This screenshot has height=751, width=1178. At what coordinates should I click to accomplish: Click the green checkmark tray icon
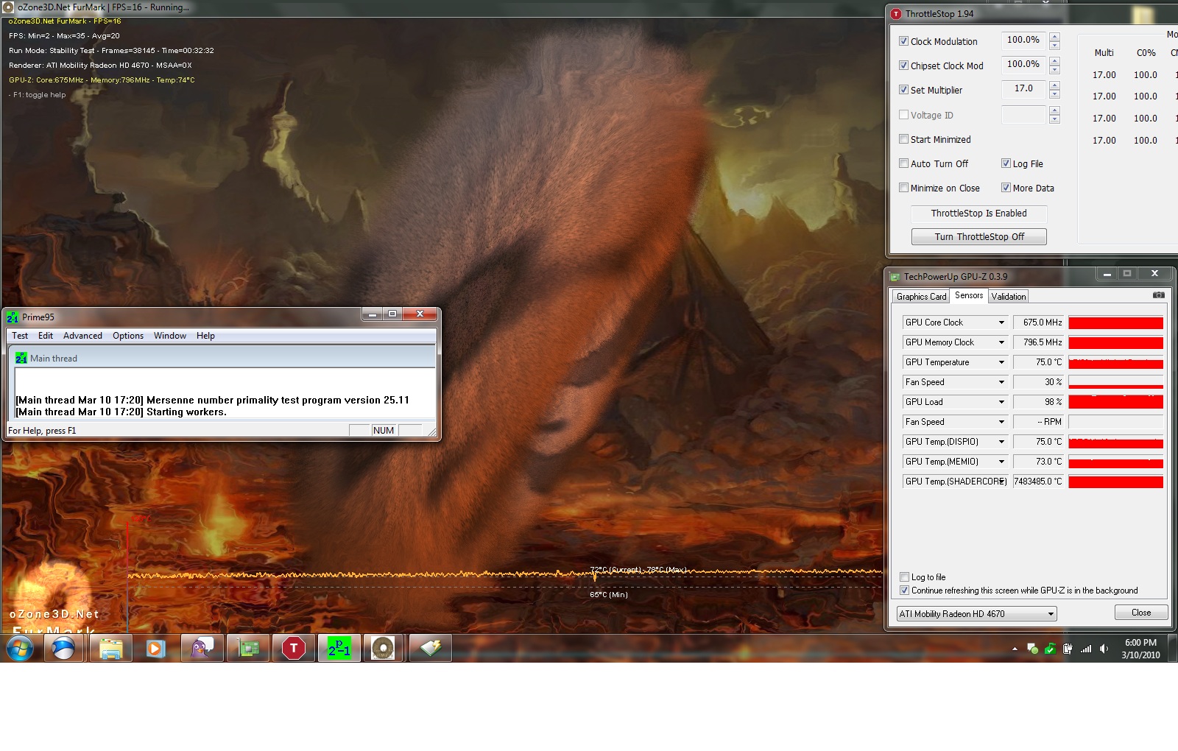[x=1050, y=649]
